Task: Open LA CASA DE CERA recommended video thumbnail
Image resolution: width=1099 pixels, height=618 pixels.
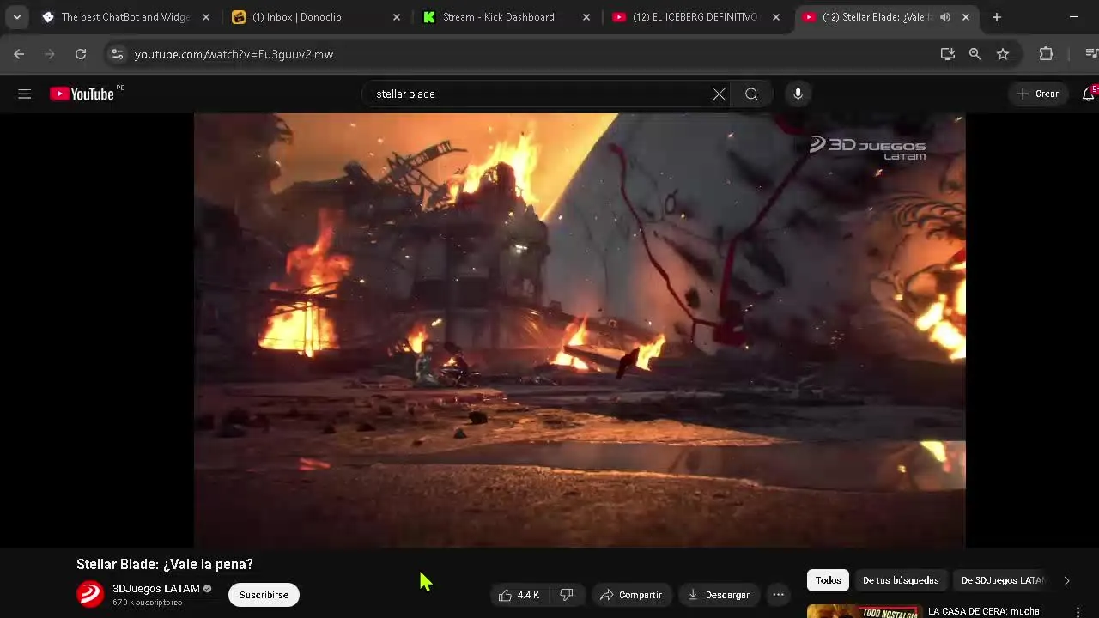Action: [x=864, y=611]
